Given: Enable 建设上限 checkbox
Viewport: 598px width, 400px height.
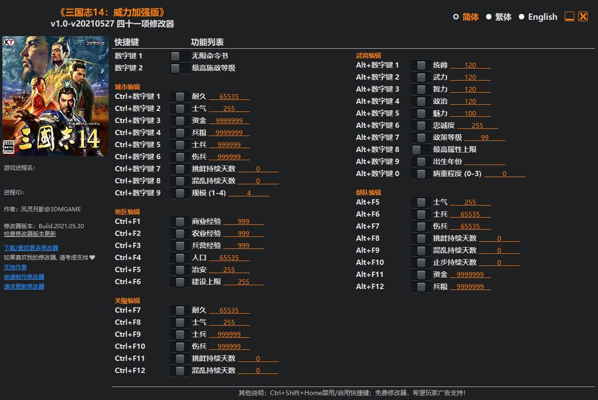Looking at the screenshot, I should (180, 282).
